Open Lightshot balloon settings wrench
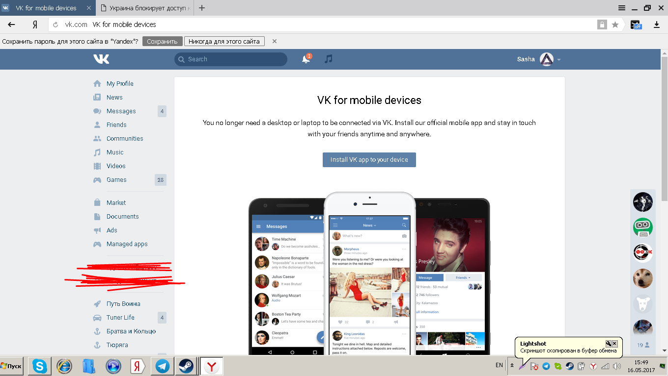668x376 pixels. (x=608, y=344)
